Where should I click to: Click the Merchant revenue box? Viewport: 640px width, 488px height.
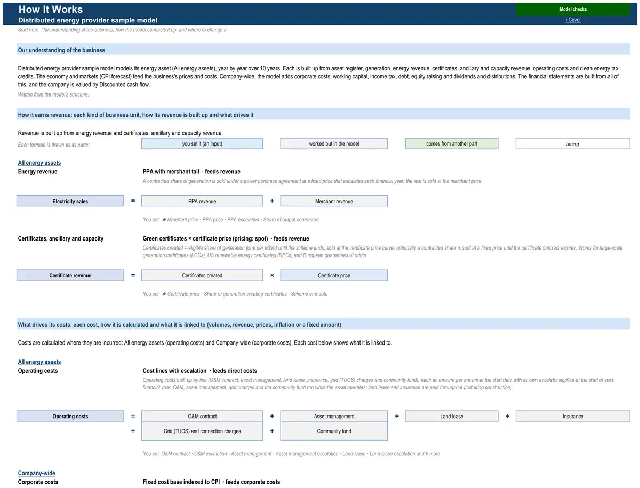pyautogui.click(x=334, y=201)
